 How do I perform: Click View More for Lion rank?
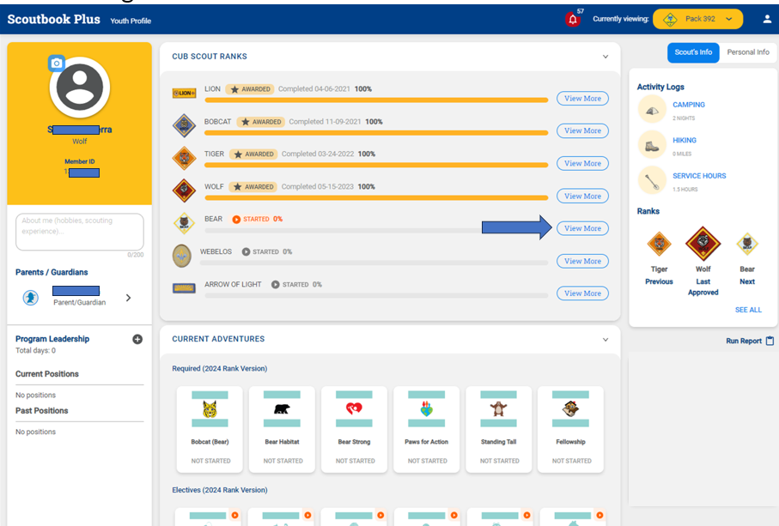[582, 99]
